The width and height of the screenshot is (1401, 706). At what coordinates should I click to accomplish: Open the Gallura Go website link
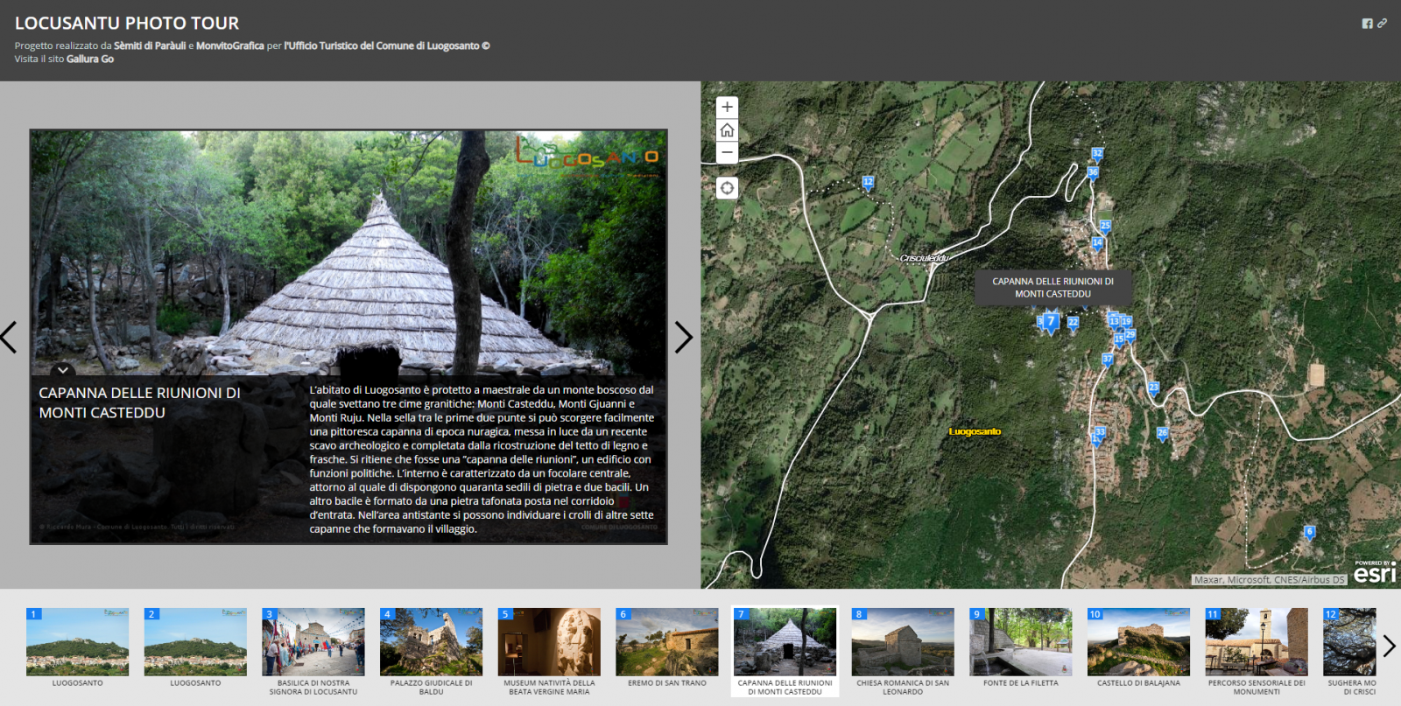point(90,59)
